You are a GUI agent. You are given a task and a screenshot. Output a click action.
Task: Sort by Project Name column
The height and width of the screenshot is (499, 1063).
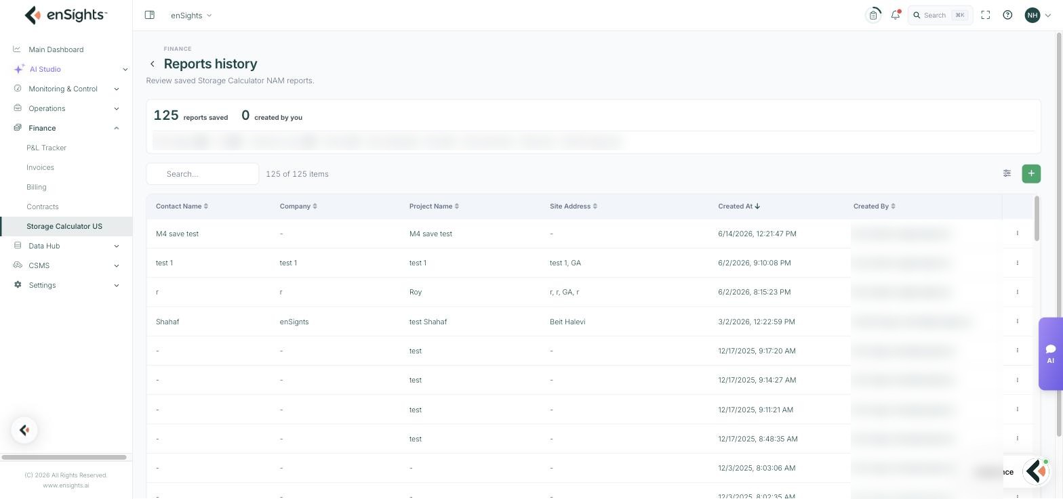pos(434,206)
